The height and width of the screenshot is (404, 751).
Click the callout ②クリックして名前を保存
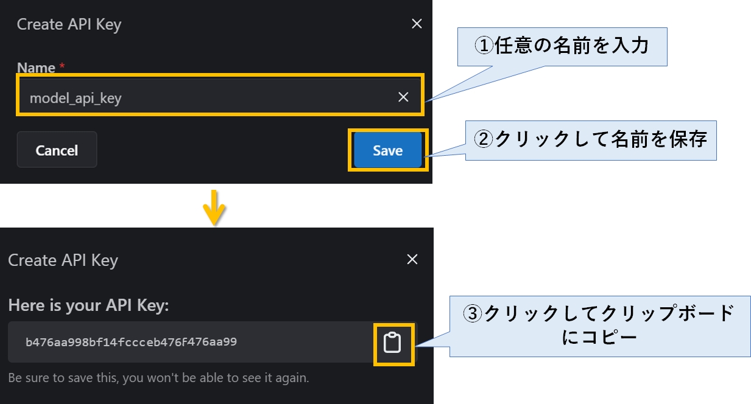point(591,139)
